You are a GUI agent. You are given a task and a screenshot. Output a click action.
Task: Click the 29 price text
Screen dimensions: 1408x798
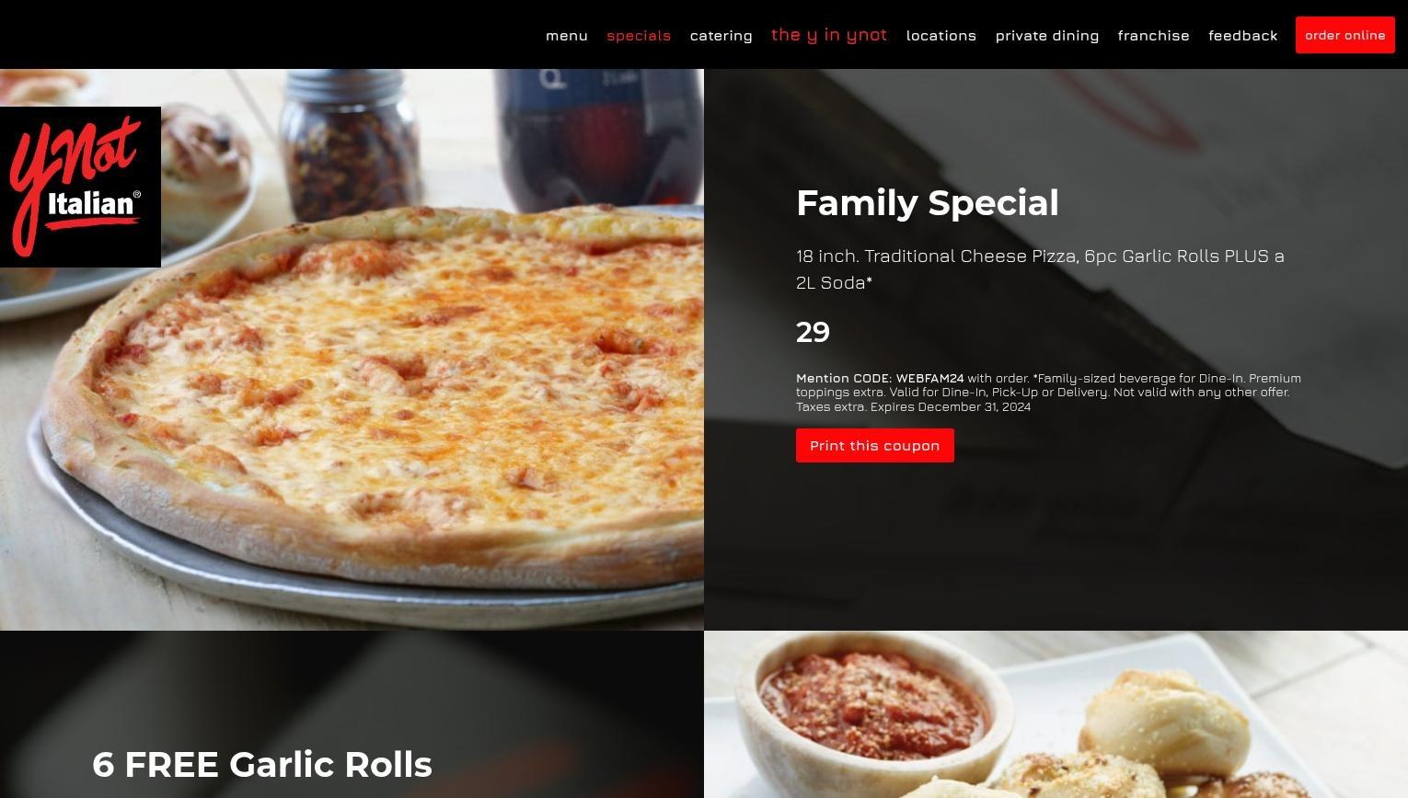[814, 332]
